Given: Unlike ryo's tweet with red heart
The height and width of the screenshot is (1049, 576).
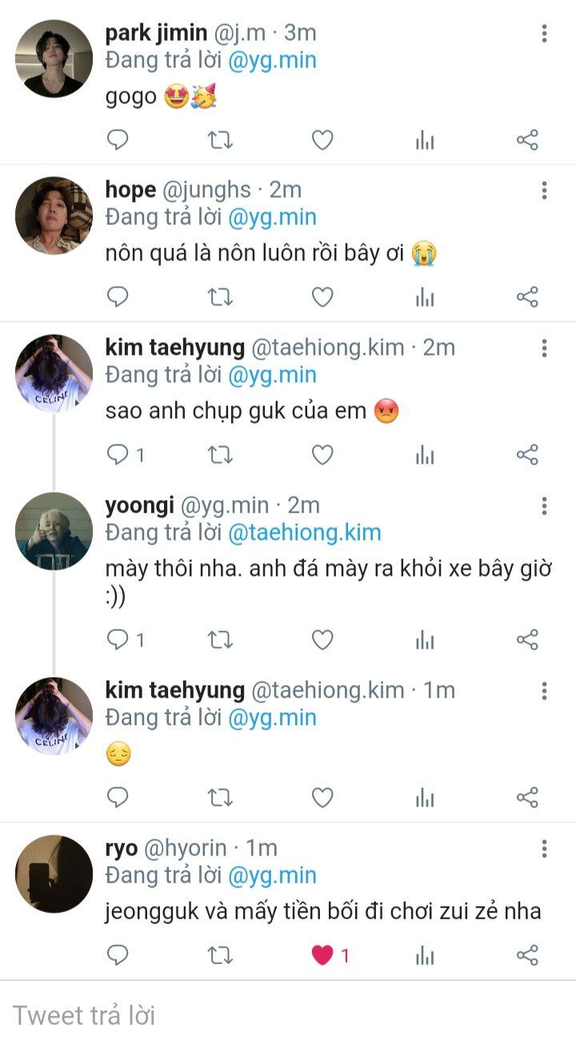Looking at the screenshot, I should [322, 955].
